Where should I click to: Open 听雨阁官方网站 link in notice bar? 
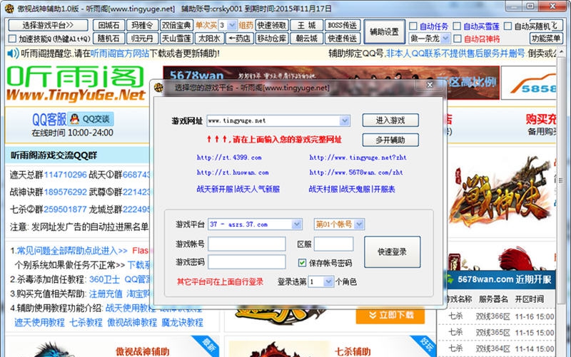tap(120, 54)
